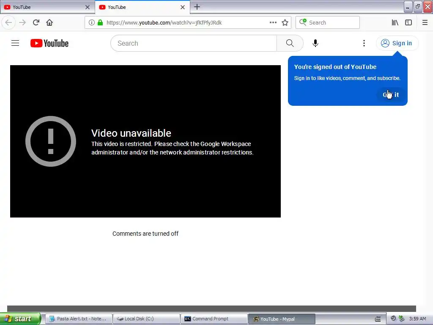
Task: Select the second YouTube tab
Action: pos(142,7)
